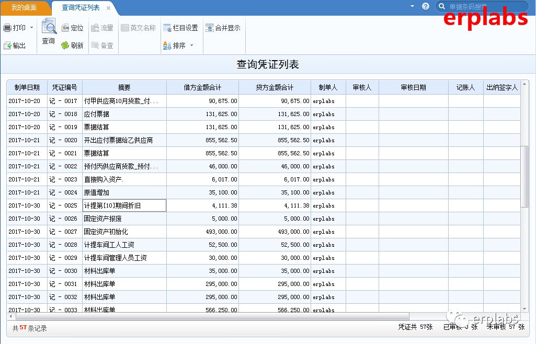This screenshot has width=536, height=344.
Task: Click the 借方金额合计 column header
Action: [x=202, y=87]
